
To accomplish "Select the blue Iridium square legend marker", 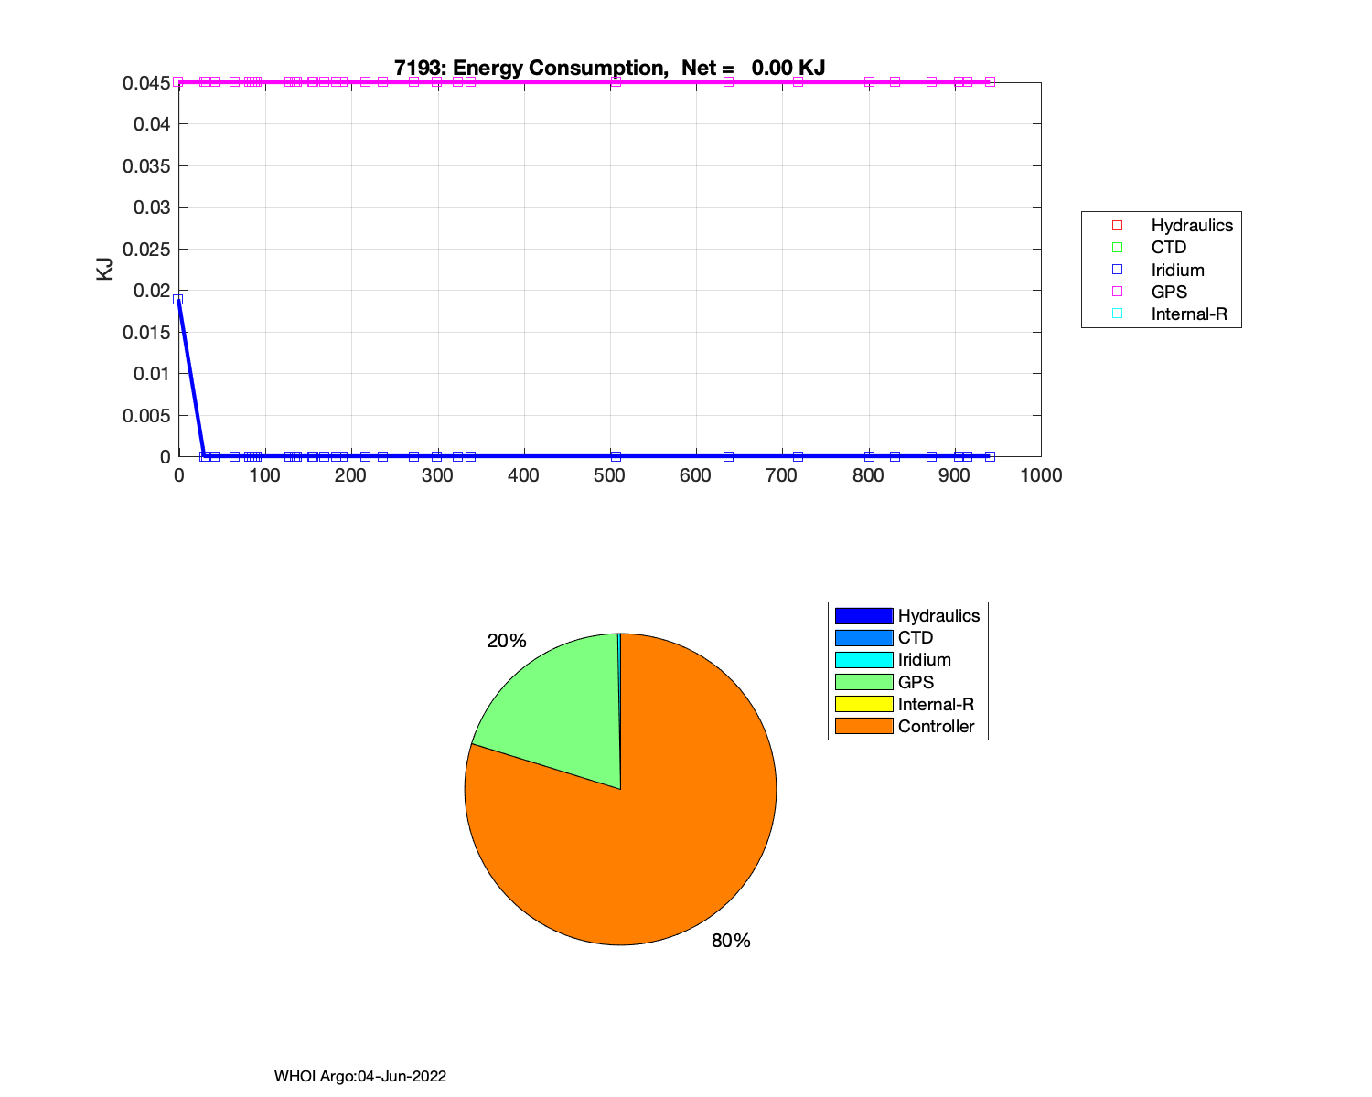I will (x=1117, y=270).
